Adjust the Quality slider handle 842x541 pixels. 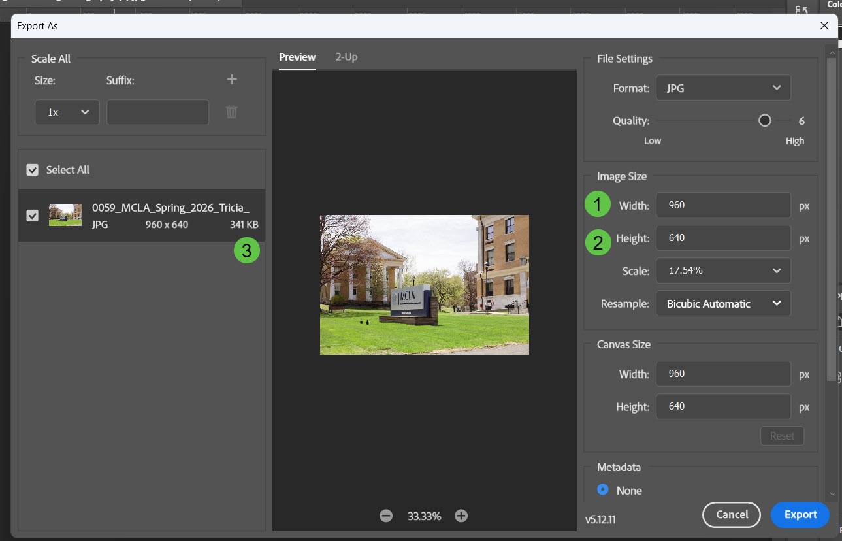(x=765, y=121)
